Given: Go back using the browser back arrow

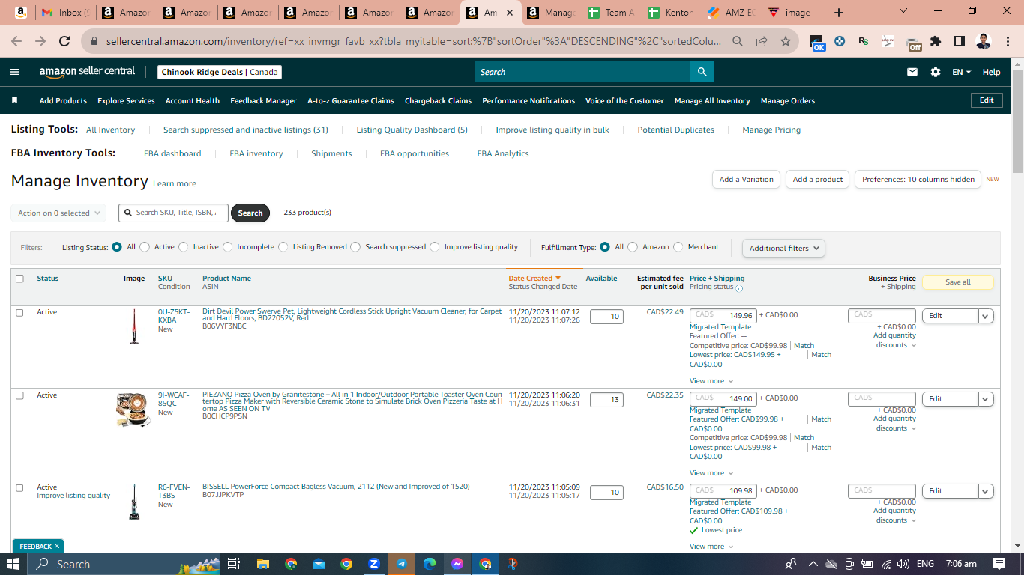Looking at the screenshot, I should click(16, 42).
